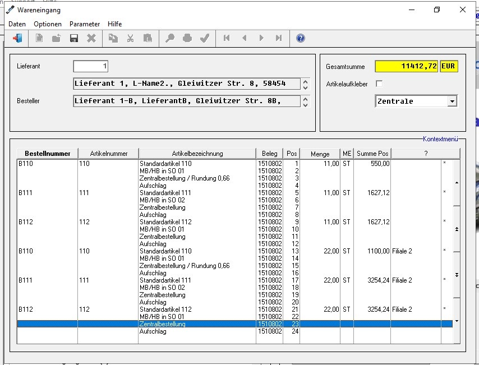479x365 pixels.
Task: Click the double down arrow table scroll button
Action: (x=457, y=275)
